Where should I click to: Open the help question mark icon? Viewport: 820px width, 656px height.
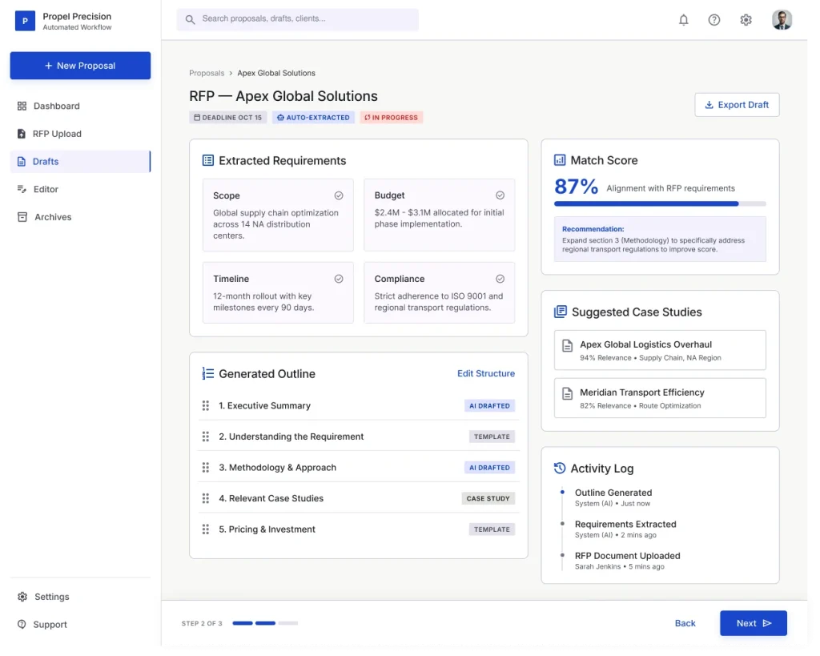click(713, 20)
